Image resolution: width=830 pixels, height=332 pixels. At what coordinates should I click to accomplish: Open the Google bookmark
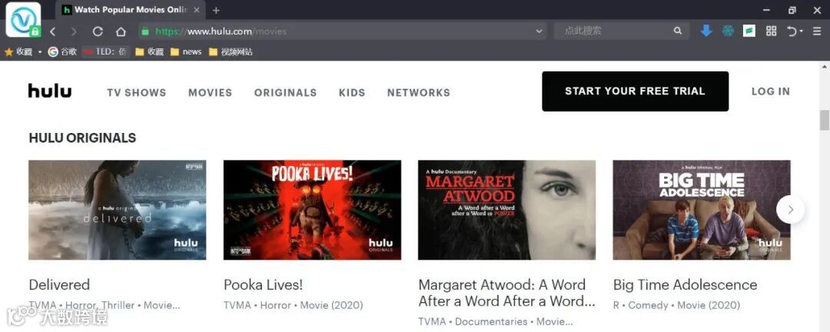click(x=62, y=52)
